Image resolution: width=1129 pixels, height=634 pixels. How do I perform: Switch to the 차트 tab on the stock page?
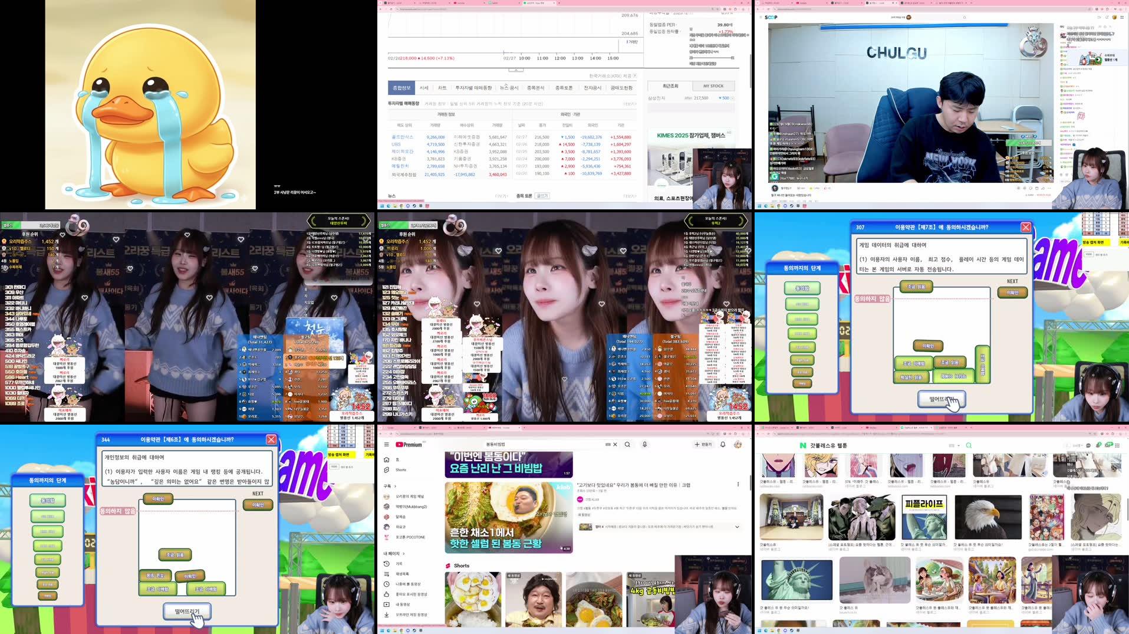tap(442, 88)
